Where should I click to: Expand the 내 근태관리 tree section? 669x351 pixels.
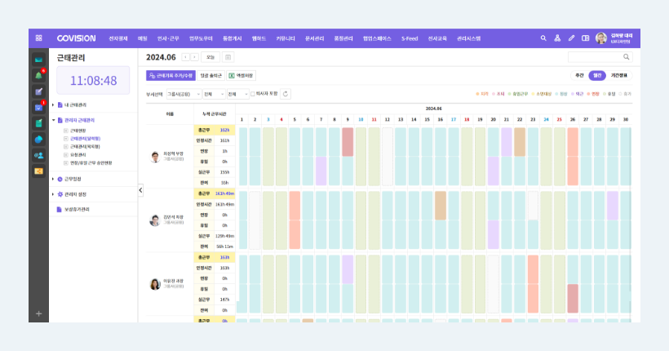[x=53, y=104]
